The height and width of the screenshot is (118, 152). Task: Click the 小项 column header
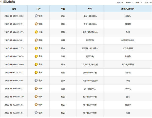click(x=90, y=9)
